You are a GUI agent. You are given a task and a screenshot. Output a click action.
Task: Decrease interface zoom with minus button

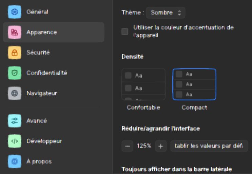click(127, 146)
